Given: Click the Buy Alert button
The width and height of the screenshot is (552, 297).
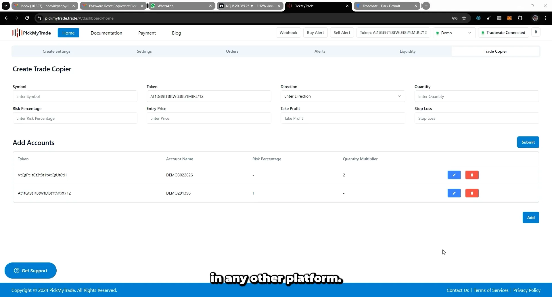Looking at the screenshot, I should tap(315, 33).
